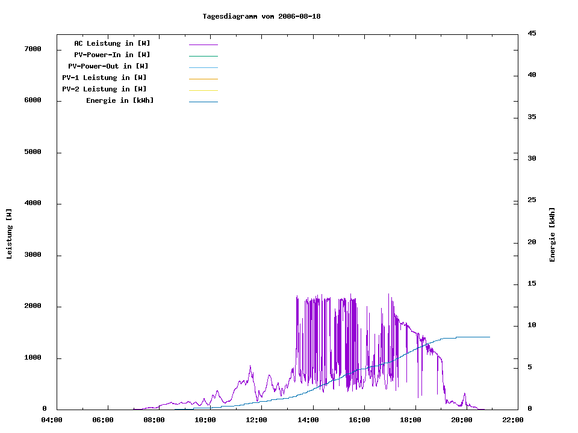Click the 7000 tick label on left axis
The width and height of the screenshot is (578, 433).
tap(32, 49)
